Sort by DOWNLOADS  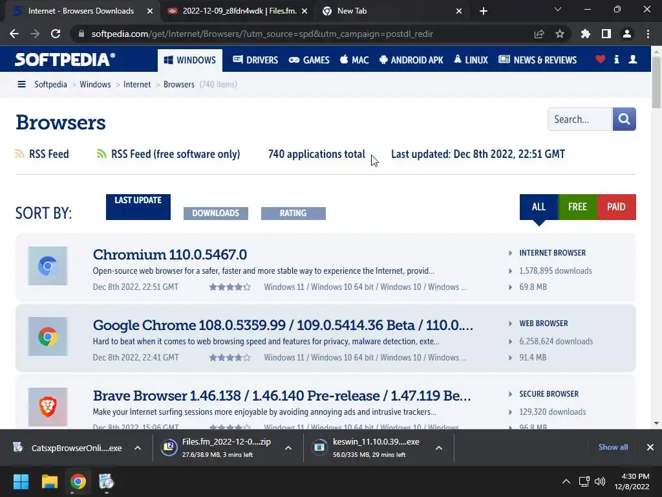[216, 214]
